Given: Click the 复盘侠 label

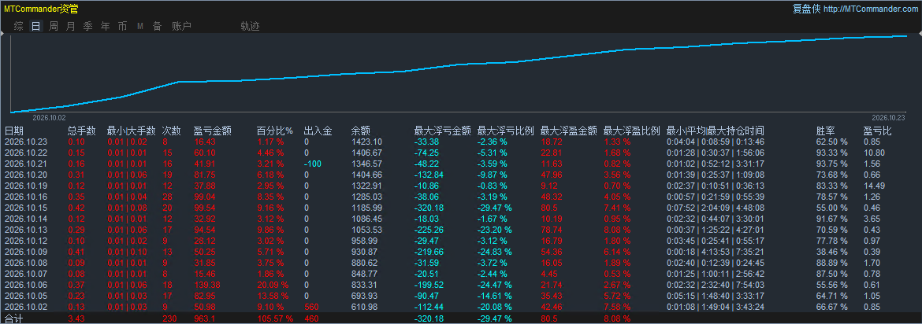Looking at the screenshot, I should click(x=806, y=9).
